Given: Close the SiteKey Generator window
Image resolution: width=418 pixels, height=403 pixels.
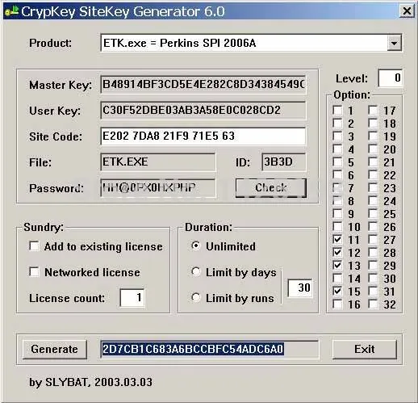Looking at the screenshot, I should point(407,11).
